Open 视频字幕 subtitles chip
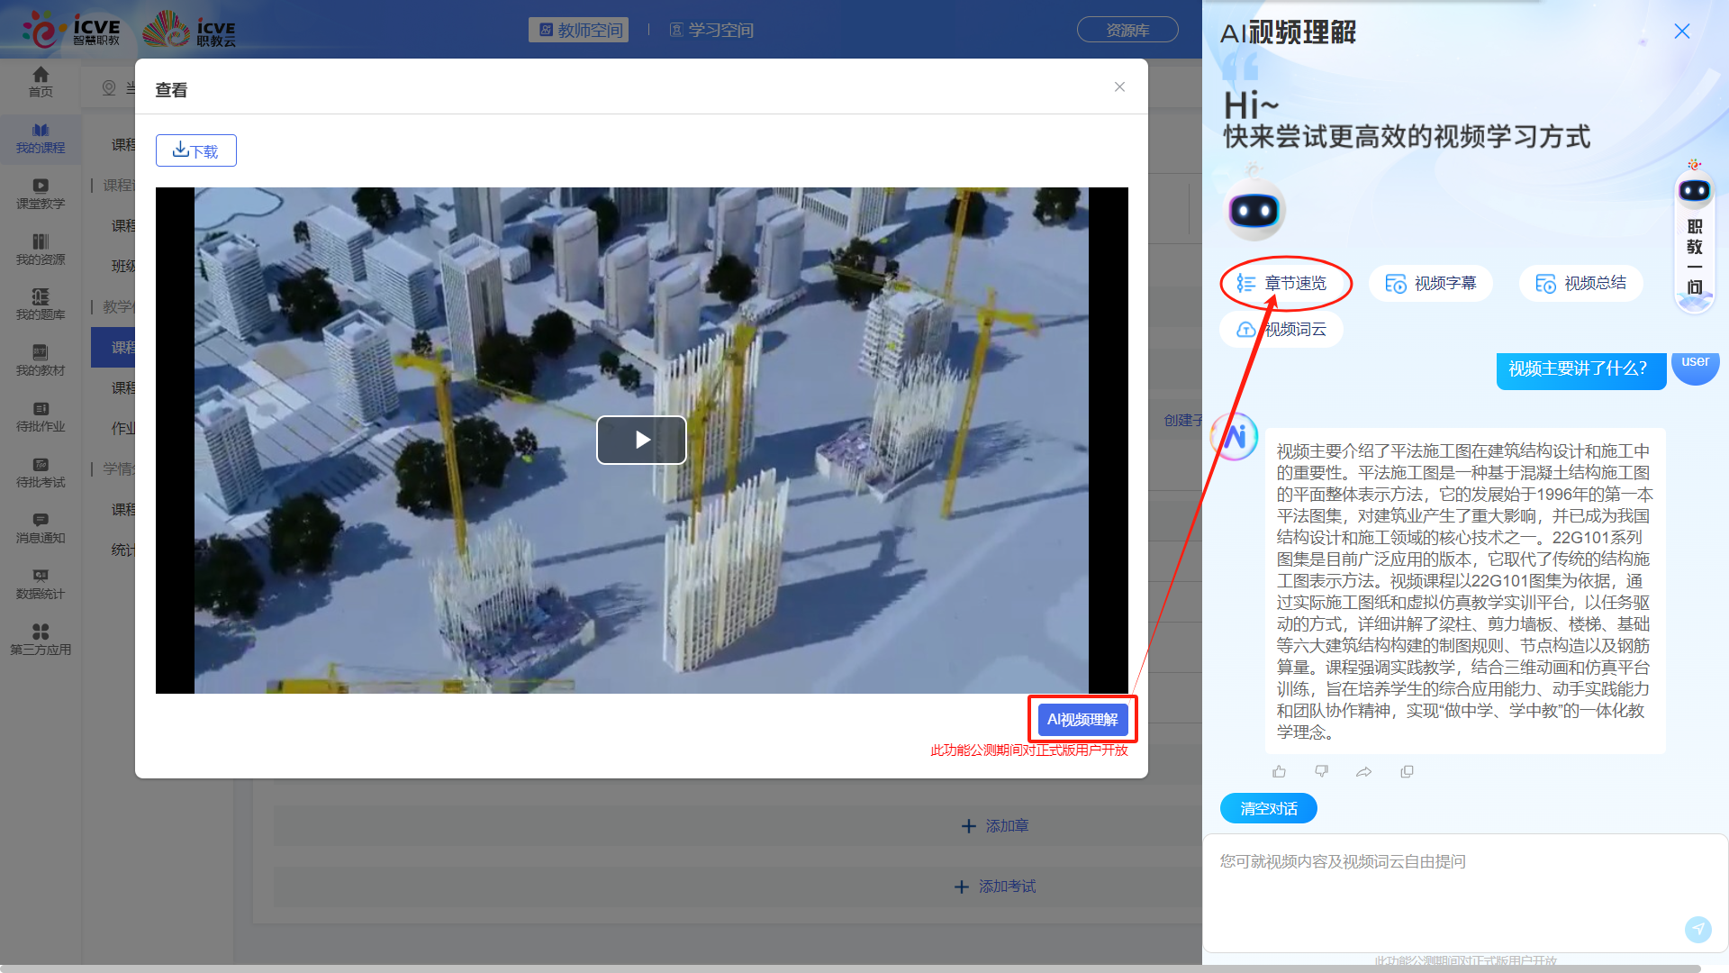 coord(1431,283)
